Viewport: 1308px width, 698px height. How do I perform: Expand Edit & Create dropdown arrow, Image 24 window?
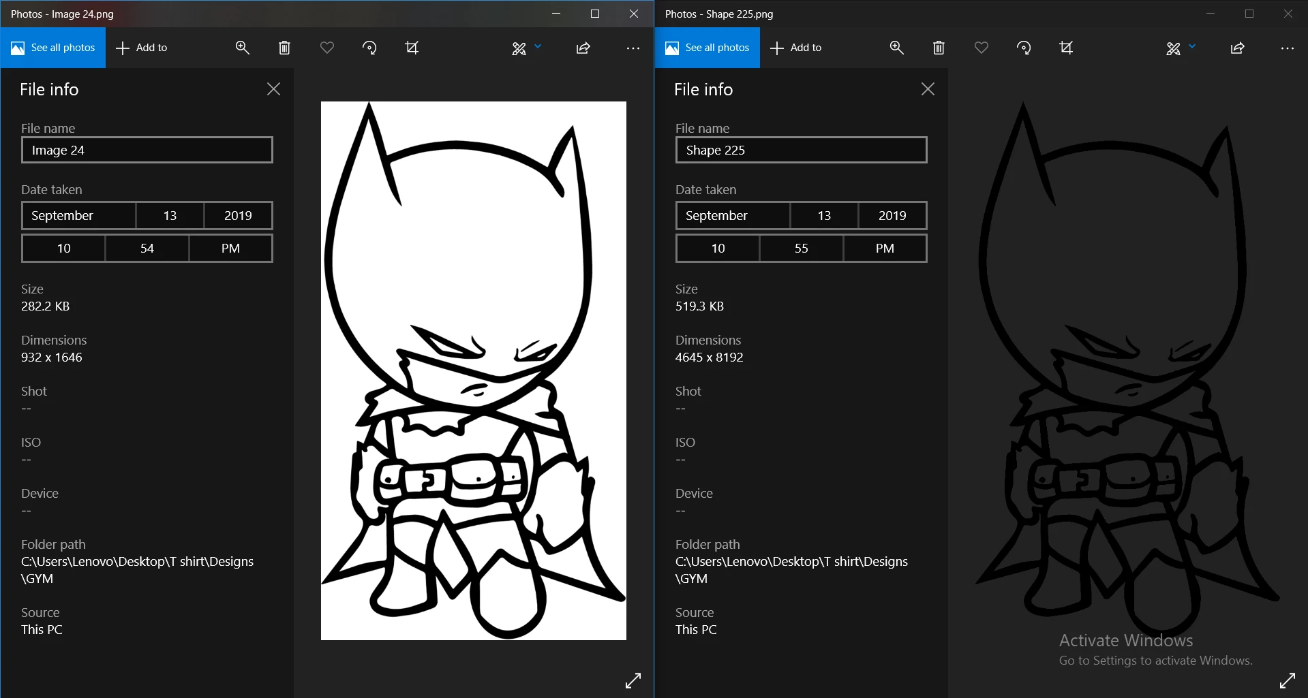point(538,46)
